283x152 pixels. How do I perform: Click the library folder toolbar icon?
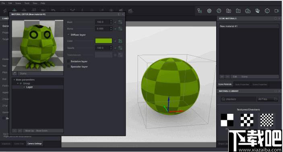pos(238,11)
